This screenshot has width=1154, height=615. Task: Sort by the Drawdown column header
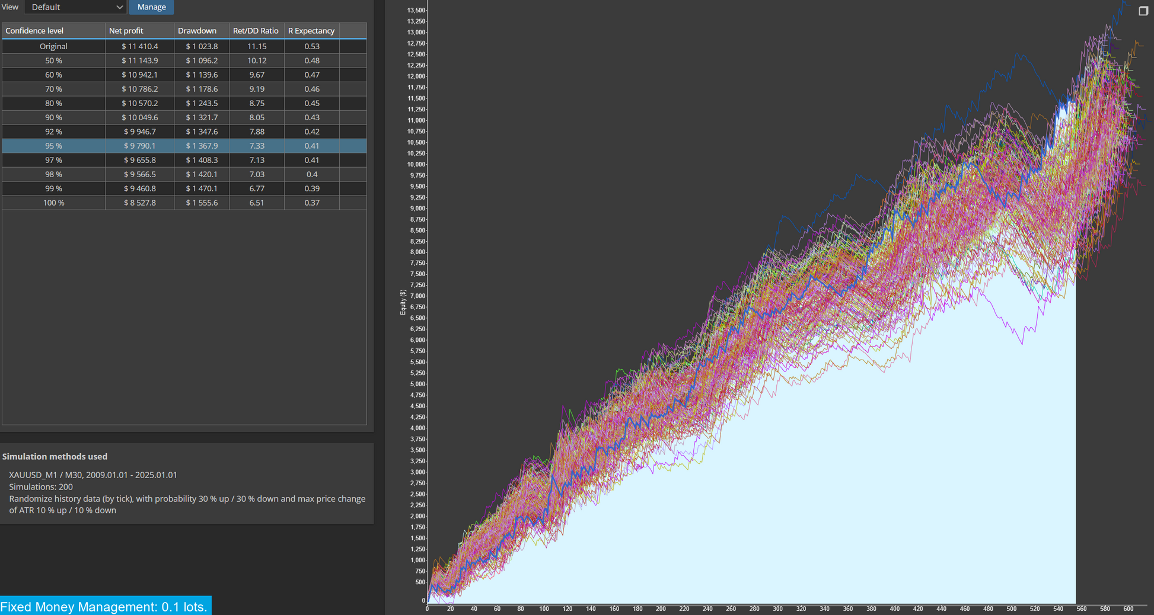tap(202, 31)
